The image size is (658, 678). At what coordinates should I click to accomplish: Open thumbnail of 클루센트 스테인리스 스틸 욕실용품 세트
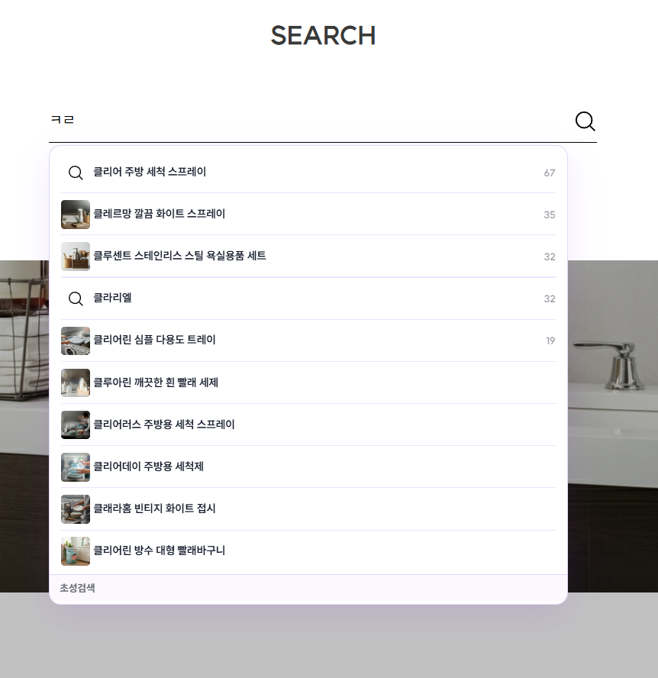point(76,257)
